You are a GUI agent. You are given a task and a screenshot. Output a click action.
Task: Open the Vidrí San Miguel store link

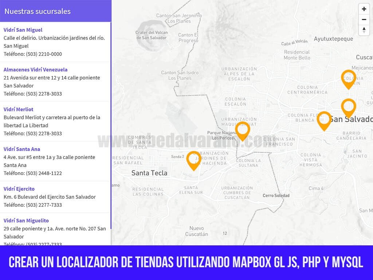coord(22,30)
